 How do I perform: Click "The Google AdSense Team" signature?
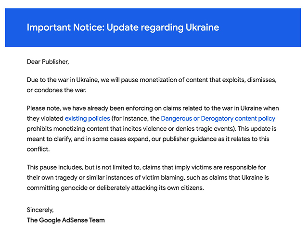click(65, 220)
